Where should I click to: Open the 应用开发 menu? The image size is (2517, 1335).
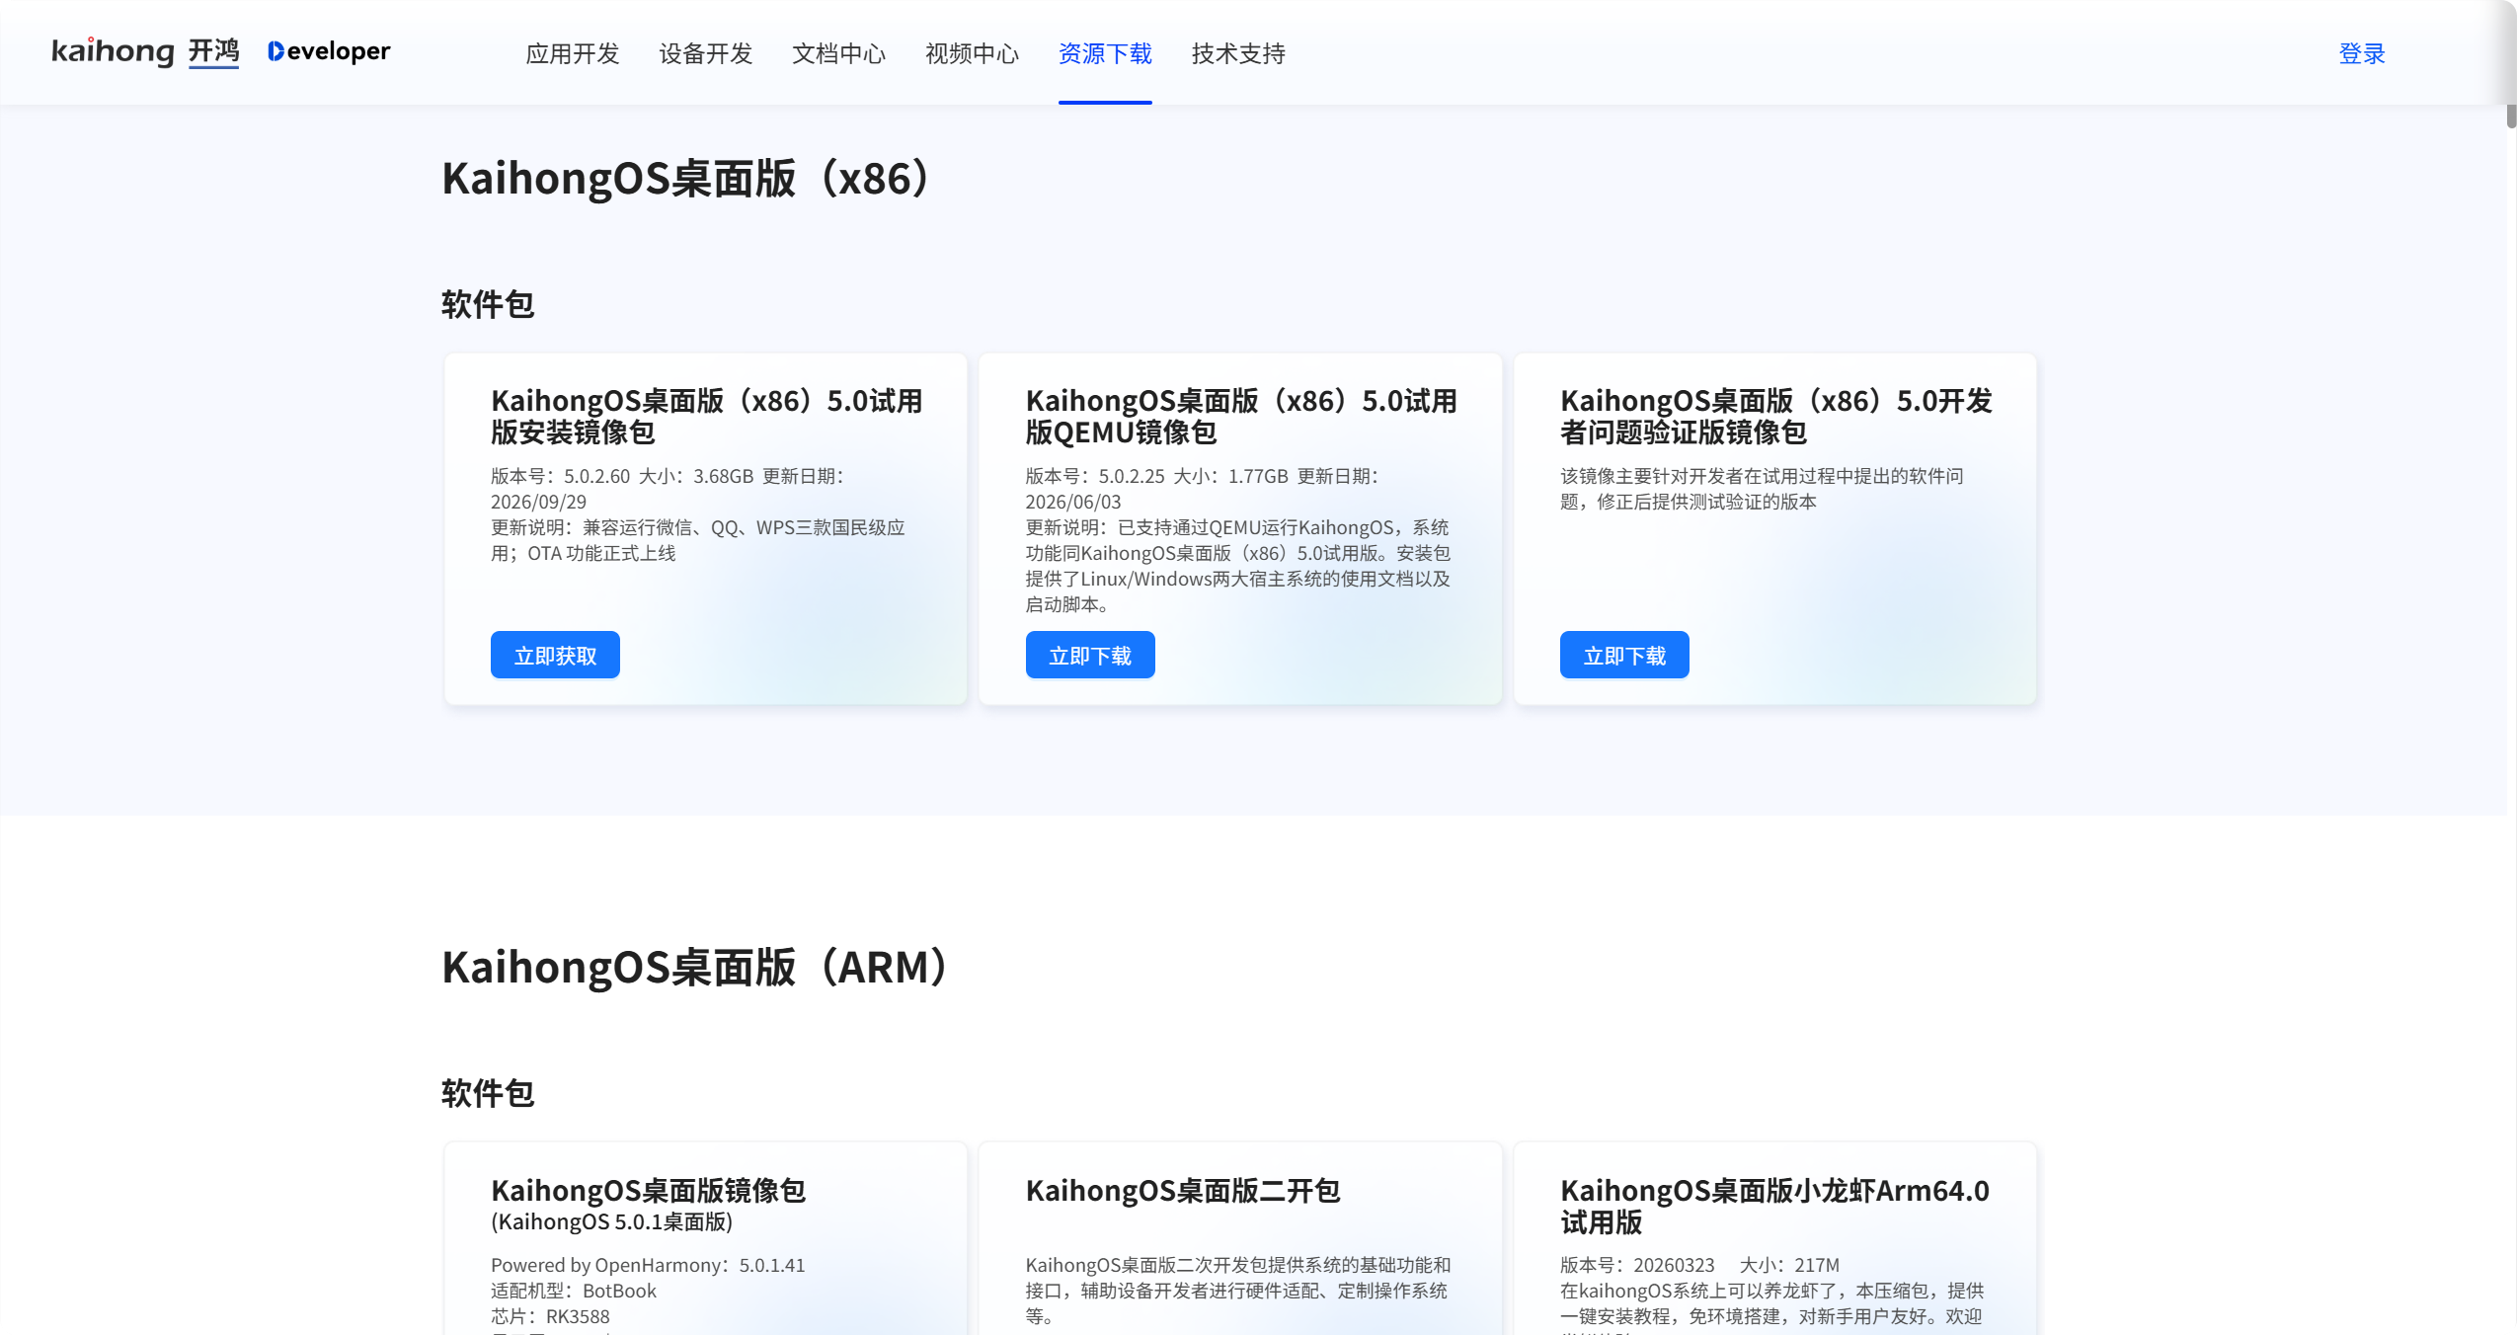point(572,53)
